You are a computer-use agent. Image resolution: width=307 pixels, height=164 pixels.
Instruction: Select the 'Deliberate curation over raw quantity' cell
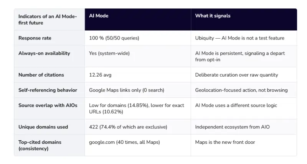[x=244, y=75]
